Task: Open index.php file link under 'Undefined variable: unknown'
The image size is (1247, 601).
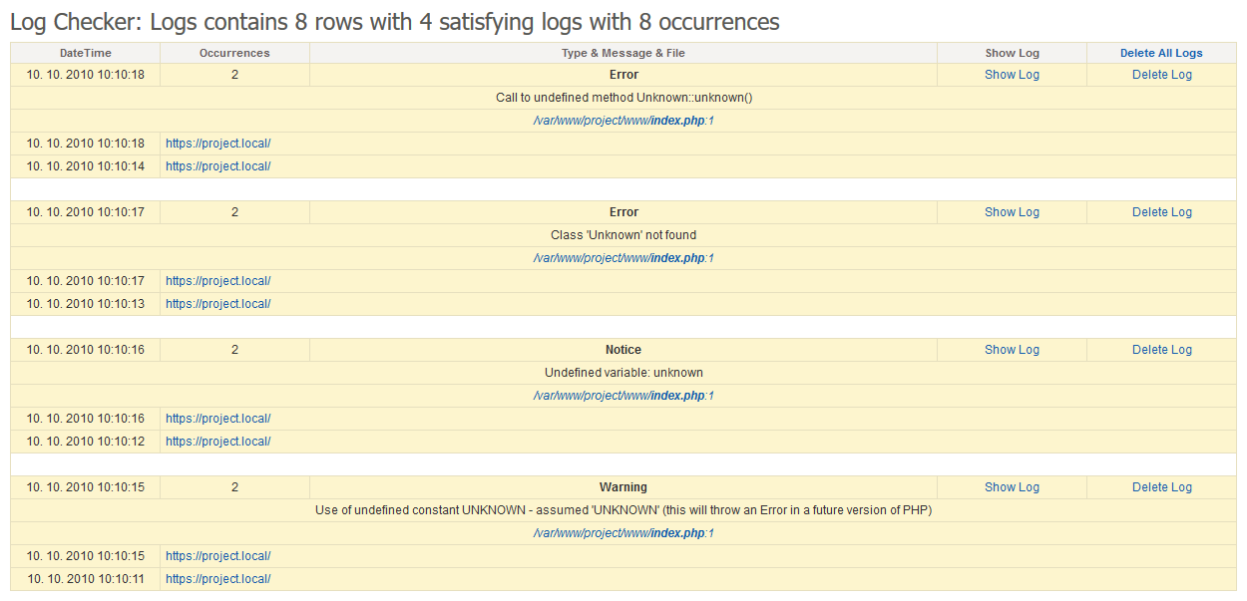Action: (623, 396)
